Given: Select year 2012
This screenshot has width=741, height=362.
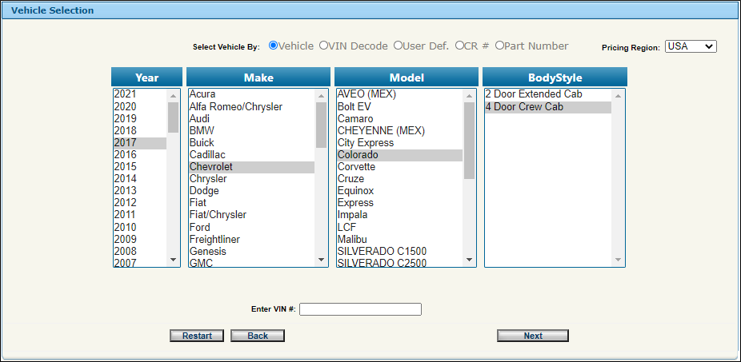Looking at the screenshot, I should tap(140, 203).
